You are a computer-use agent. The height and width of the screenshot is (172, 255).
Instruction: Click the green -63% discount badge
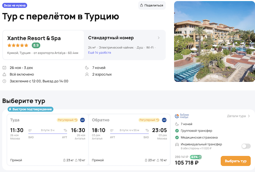tap(196, 157)
